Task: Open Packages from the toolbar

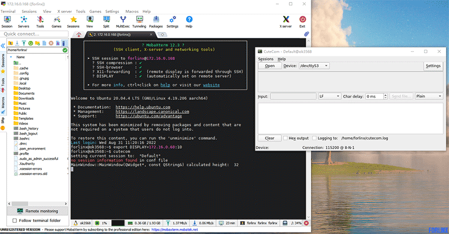Action: tap(156, 22)
